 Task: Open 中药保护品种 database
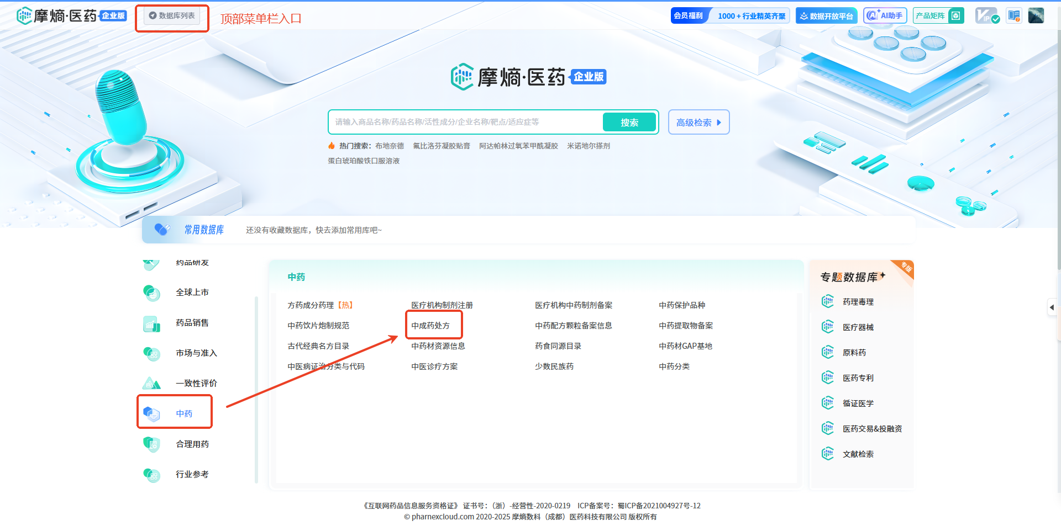point(682,305)
